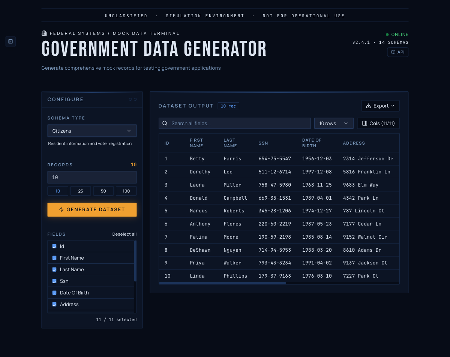450x357 pixels.
Task: Click the 11 / 11 selected text
Action: [116, 320]
